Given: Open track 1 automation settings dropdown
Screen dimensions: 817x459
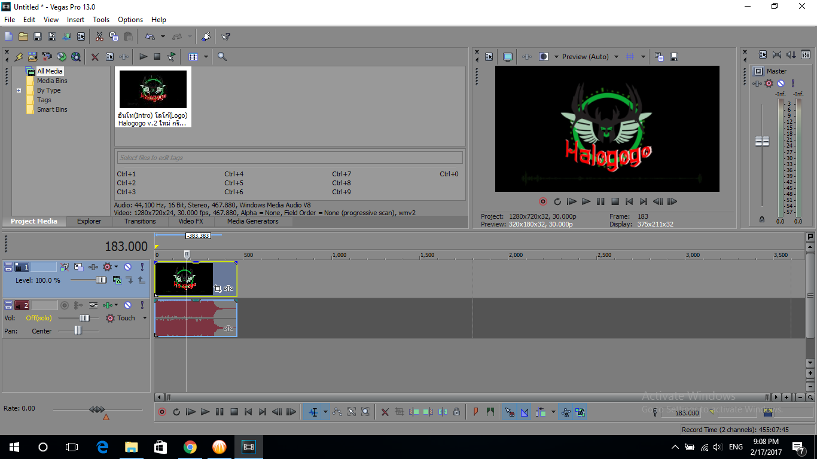Looking at the screenshot, I should [116, 267].
